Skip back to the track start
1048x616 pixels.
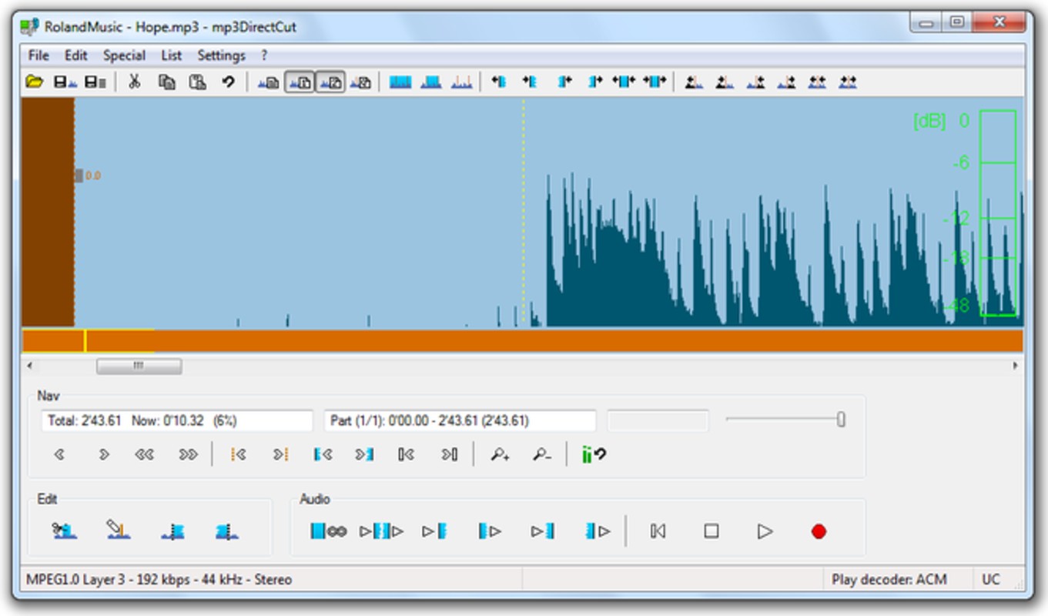pos(657,530)
